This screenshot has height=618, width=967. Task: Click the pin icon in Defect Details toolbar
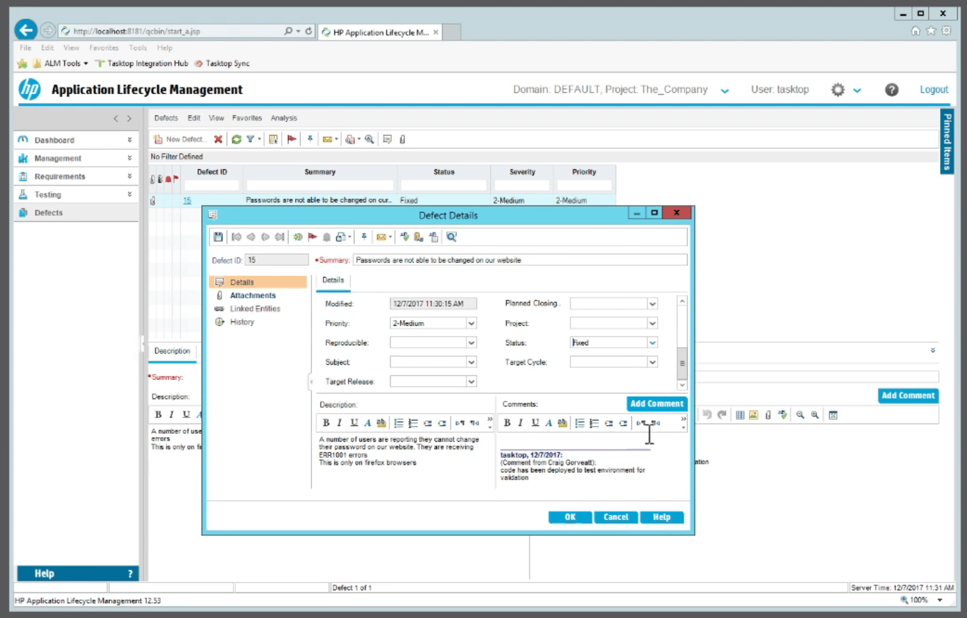pos(364,237)
